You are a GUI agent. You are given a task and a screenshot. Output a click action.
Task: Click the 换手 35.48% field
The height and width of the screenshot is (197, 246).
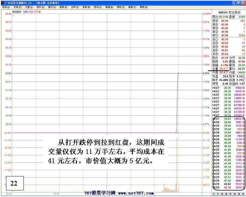tap(220, 80)
